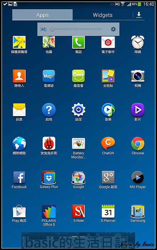
Task: Open the green Book reader app
Action: [78, 76]
